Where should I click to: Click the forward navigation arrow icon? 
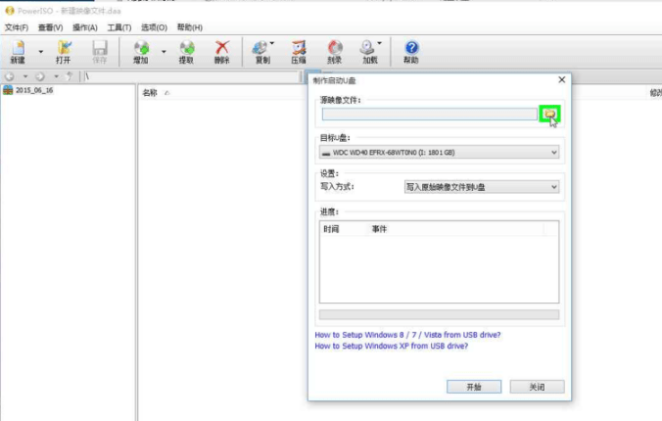[40, 76]
